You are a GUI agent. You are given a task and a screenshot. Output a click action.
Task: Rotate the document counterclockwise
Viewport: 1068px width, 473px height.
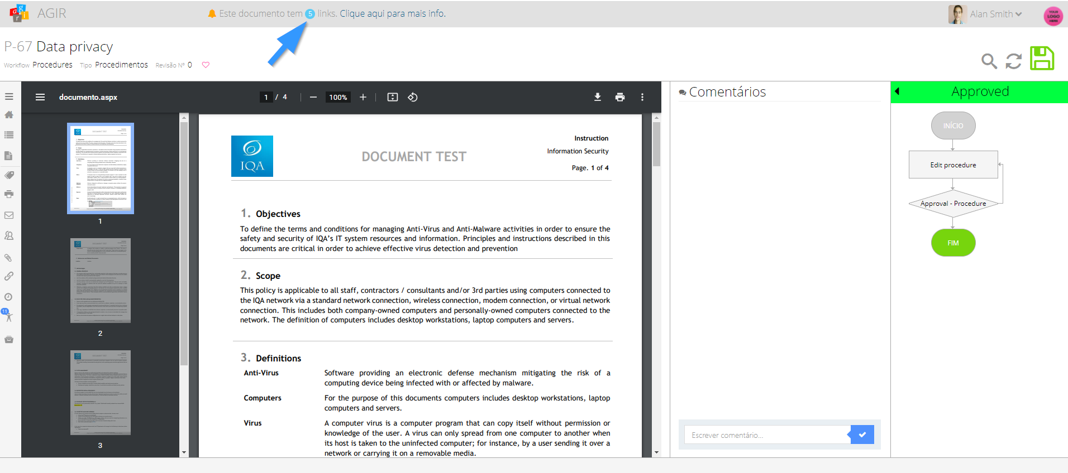coord(413,97)
